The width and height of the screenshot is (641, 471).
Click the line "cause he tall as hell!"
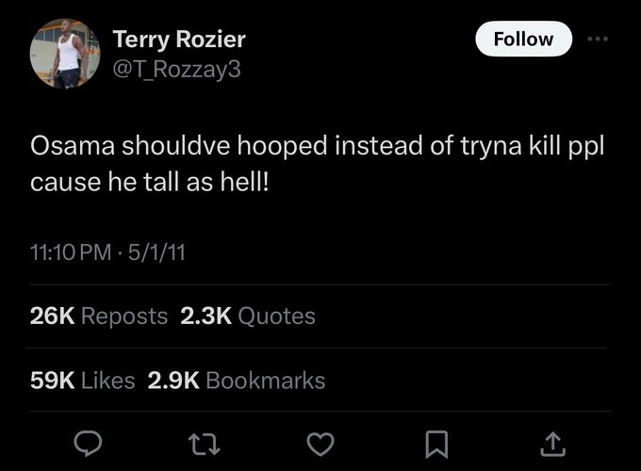coord(151,183)
